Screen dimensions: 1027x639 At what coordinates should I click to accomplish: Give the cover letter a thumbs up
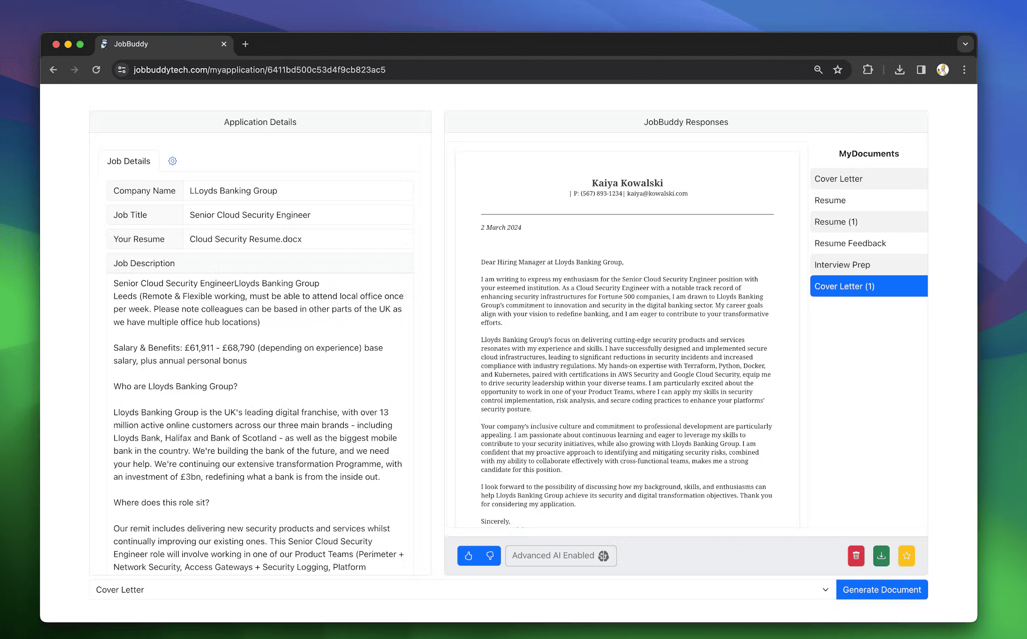(x=468, y=556)
